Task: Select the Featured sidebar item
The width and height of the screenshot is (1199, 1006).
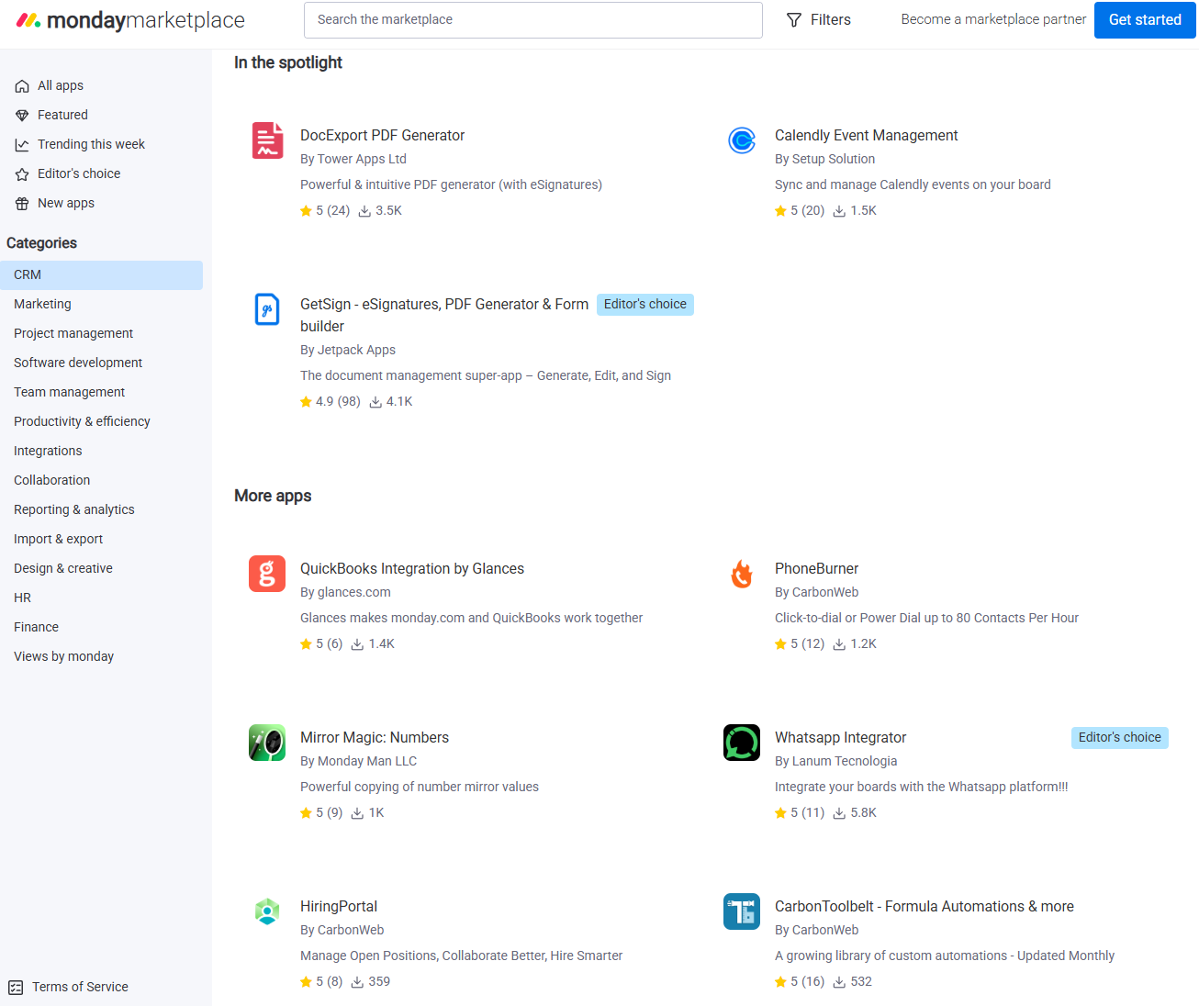Action: (x=61, y=114)
